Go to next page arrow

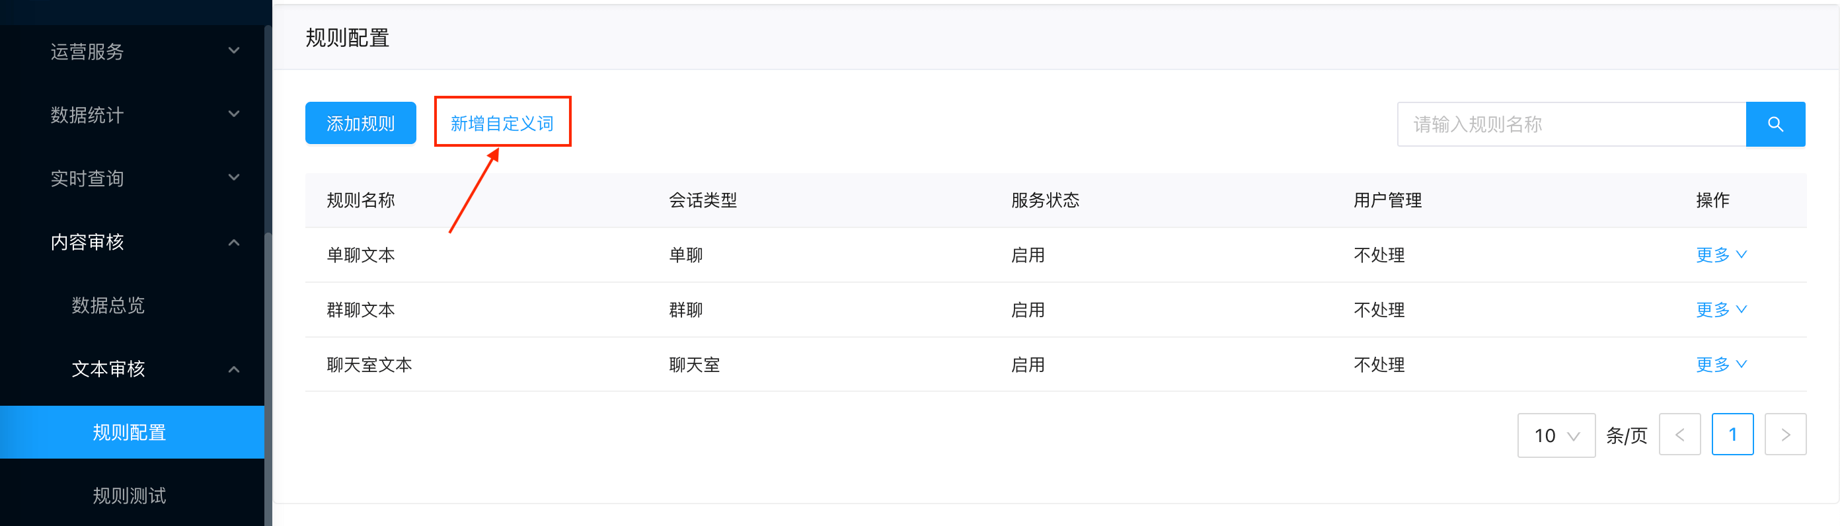pyautogui.click(x=1785, y=435)
